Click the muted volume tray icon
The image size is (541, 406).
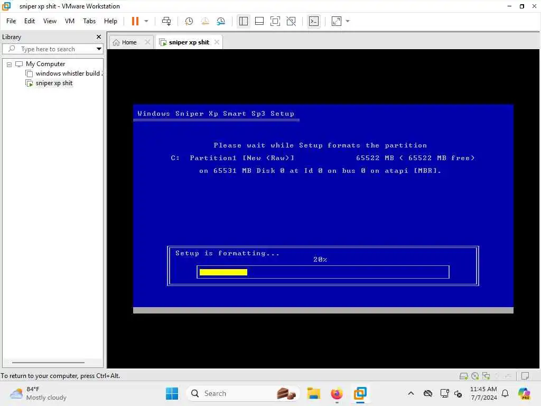point(458,393)
